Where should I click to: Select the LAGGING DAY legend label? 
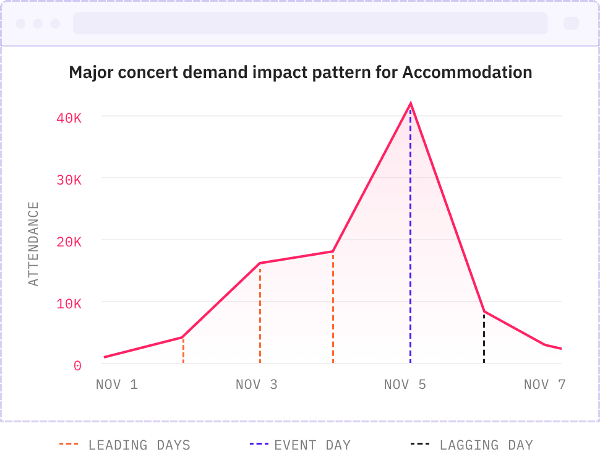[x=486, y=445]
